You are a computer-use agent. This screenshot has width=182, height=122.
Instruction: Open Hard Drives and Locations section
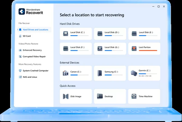point(34,30)
